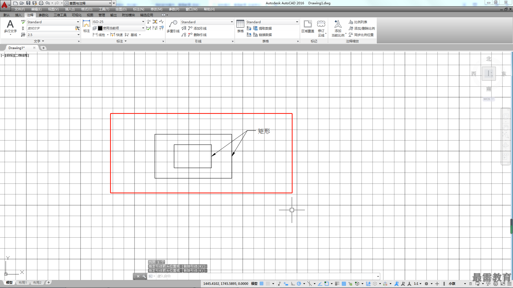Click the 查找文字 find text input field

click(x=51, y=28)
